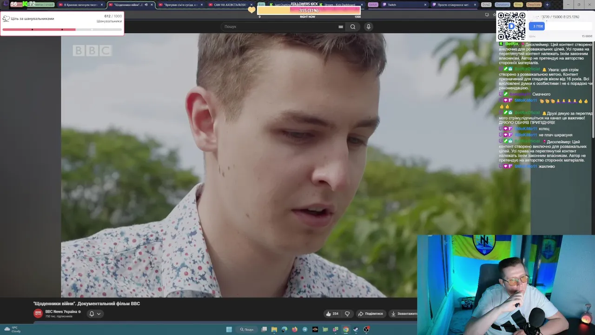This screenshot has width=595, height=335.
Task: Open BBC News Україна channel avatar
Action: pos(38,314)
